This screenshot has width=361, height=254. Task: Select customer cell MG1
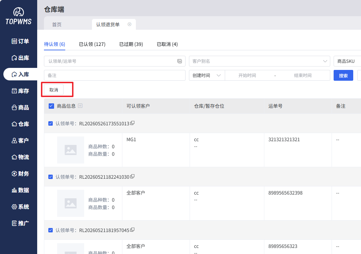point(131,139)
